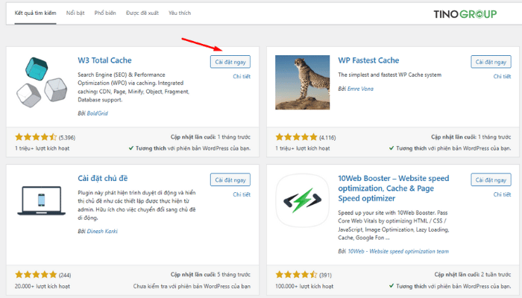The height and width of the screenshot is (298, 522).
Task: Click Cài đặt ngay for Cài đặt chủ đề
Action: pos(230,180)
